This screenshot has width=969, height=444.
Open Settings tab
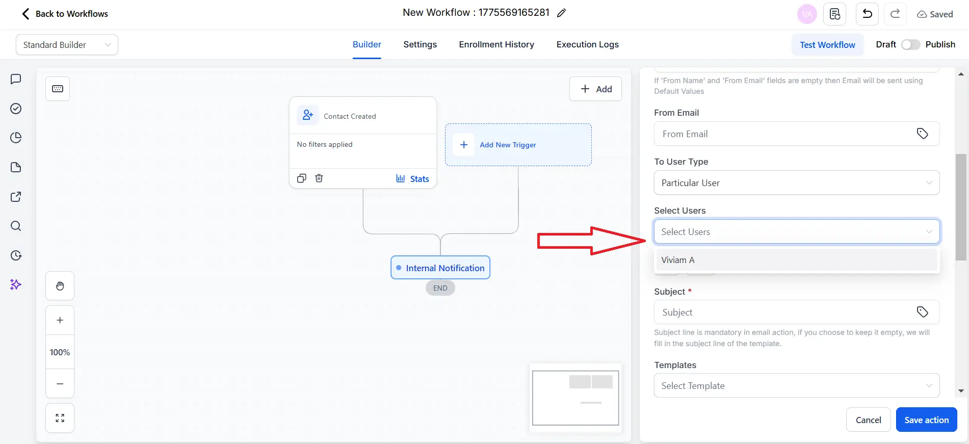point(420,44)
